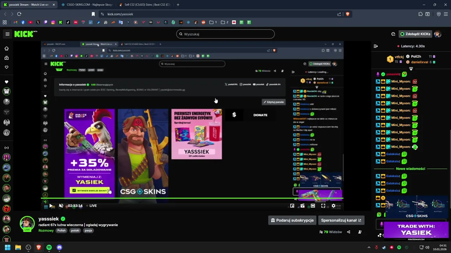Open the YouTube bookmark
451x253 pixels.
click(31, 22)
